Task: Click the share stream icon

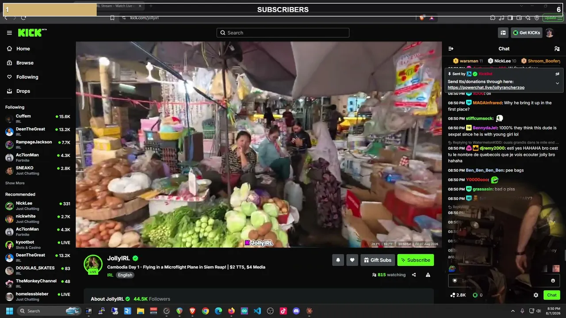Action: [414, 275]
